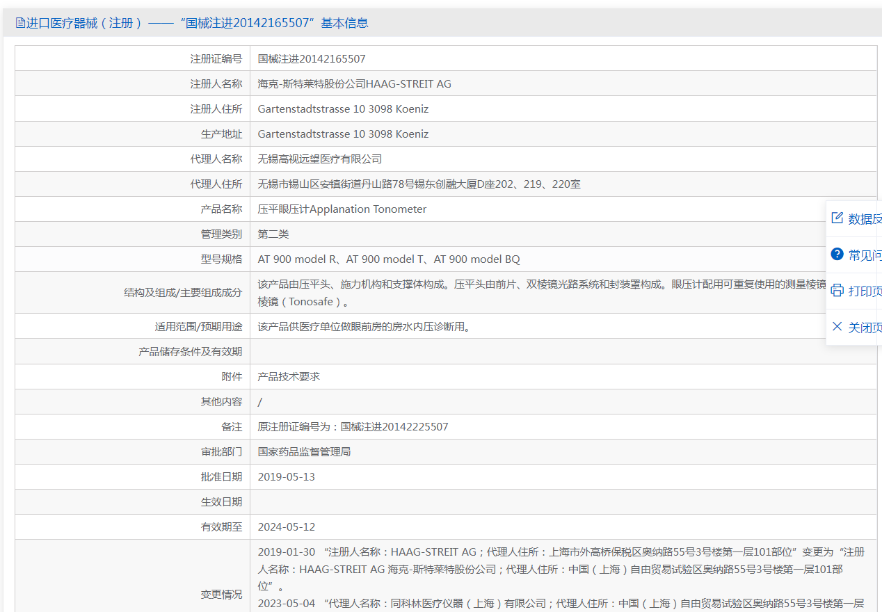Click the 代理人名称 label
Screen dimensions: 882x612
tap(216, 159)
